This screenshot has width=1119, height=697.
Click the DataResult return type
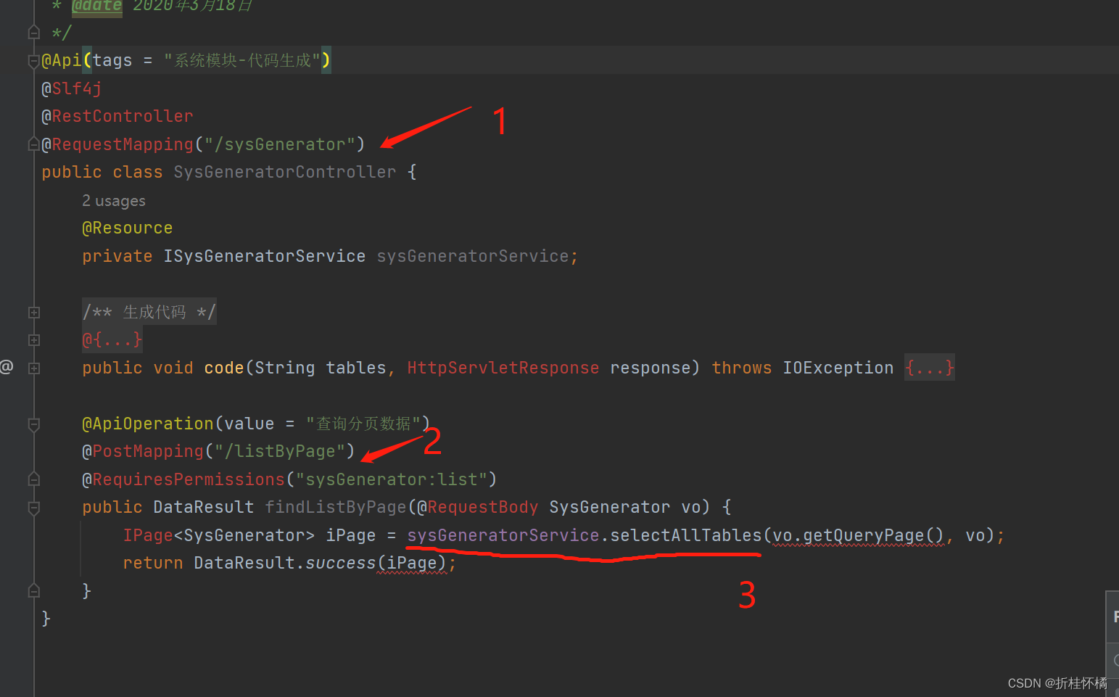click(x=204, y=507)
